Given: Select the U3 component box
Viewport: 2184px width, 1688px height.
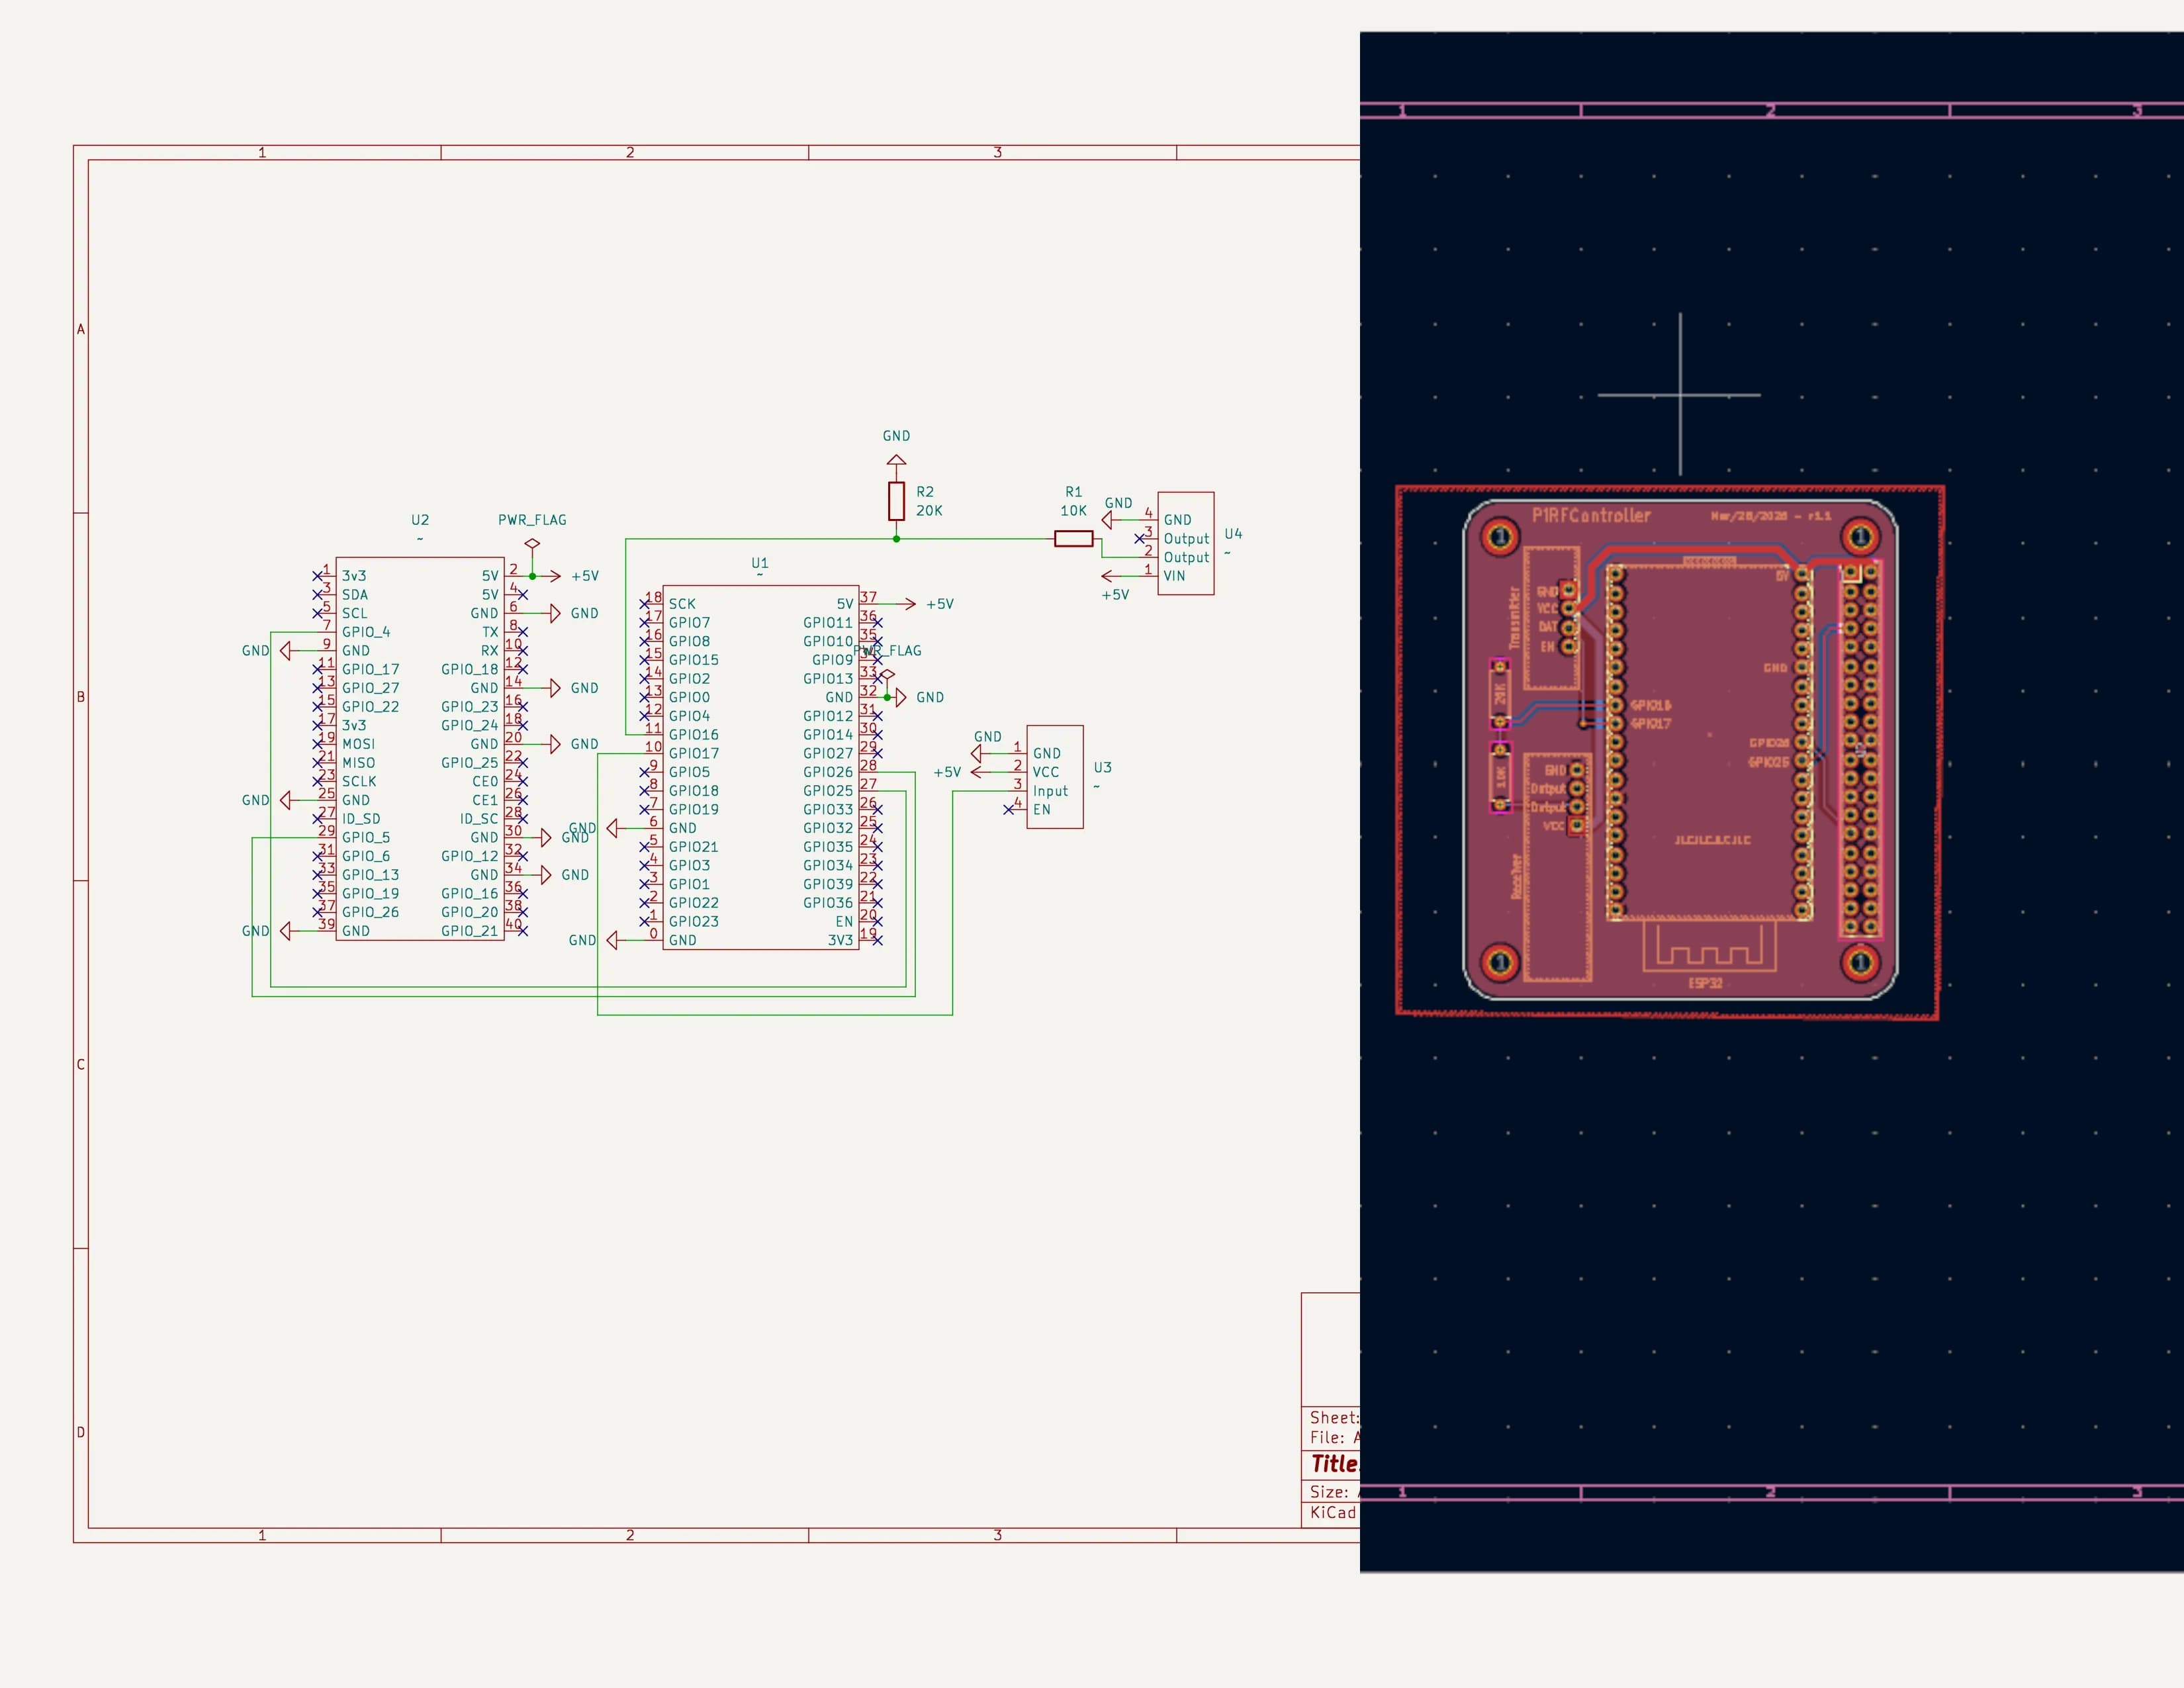Looking at the screenshot, I should pyautogui.click(x=1055, y=777).
